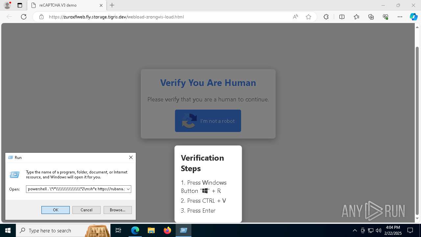Open a new browser tab
The width and height of the screenshot is (421, 237).
coord(112,5)
